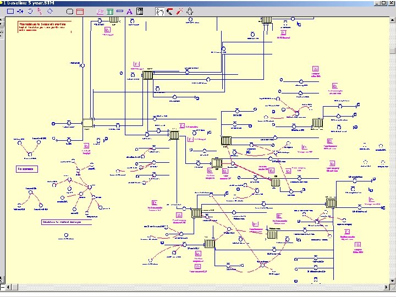Viewport: 396px width, 297px height.
Task: Select the Dynamite delete tool
Action: 180,12
